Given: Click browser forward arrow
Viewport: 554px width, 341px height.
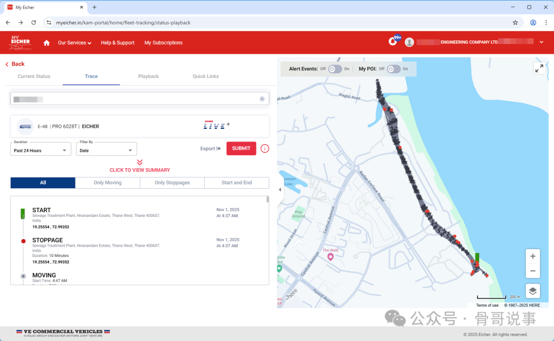Looking at the screenshot, I should point(21,23).
